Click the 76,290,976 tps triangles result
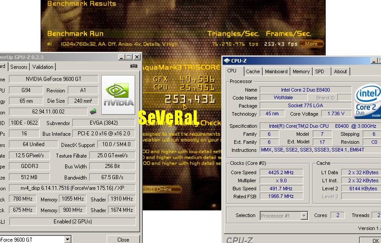The height and width of the screenshot is (243, 381). coord(235,44)
